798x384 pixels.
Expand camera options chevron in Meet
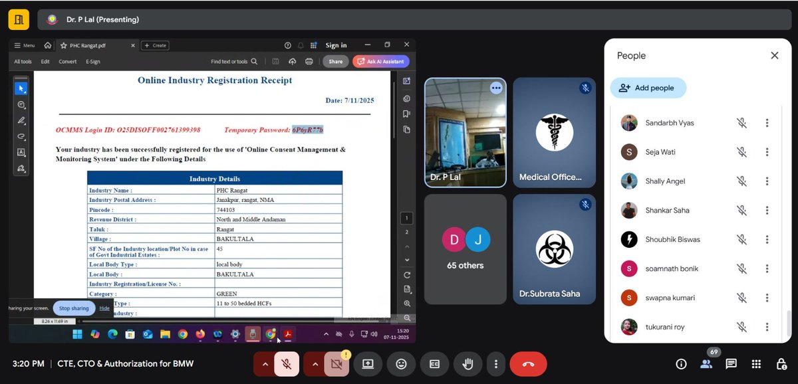(x=315, y=363)
